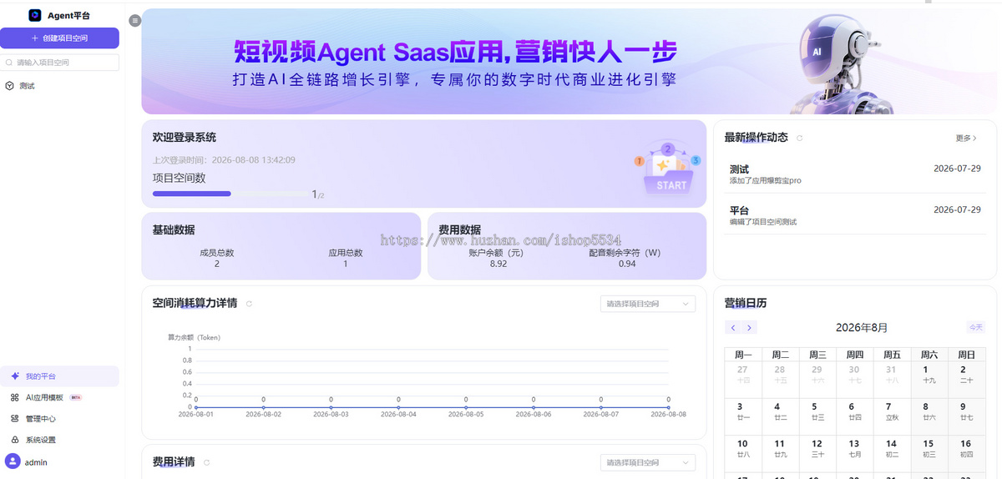Click the BETA badge next to AI应用模板
1002x479 pixels.
[x=76, y=398]
